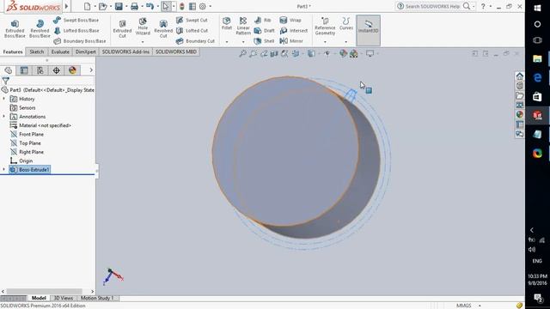The image size is (550, 309).
Task: Choose the Intersect tool
Action: [x=294, y=31]
